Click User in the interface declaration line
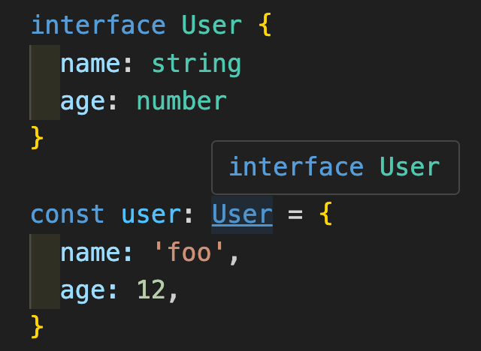 click(212, 25)
